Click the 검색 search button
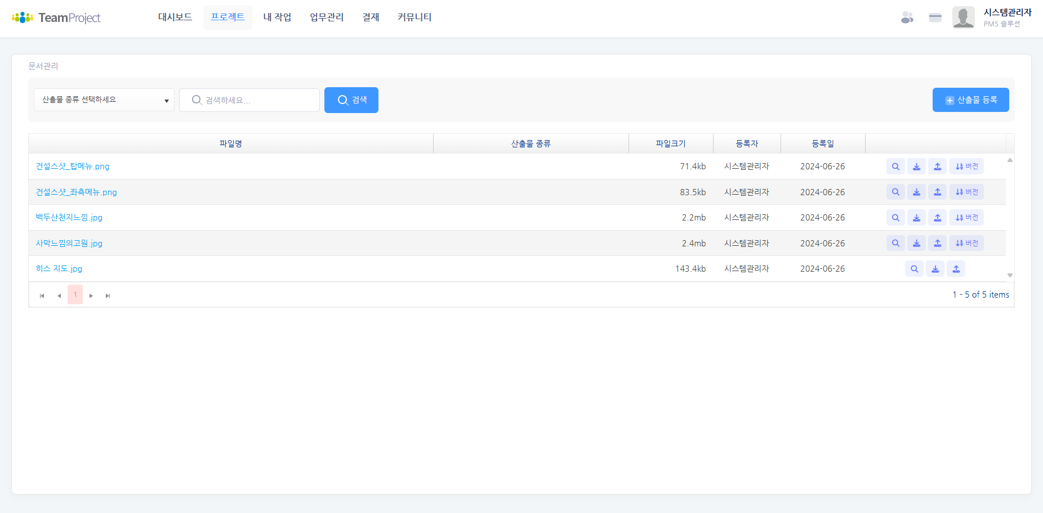 click(x=351, y=100)
